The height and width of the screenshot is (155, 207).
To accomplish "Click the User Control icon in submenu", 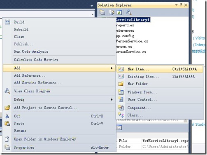I will (121, 99).
